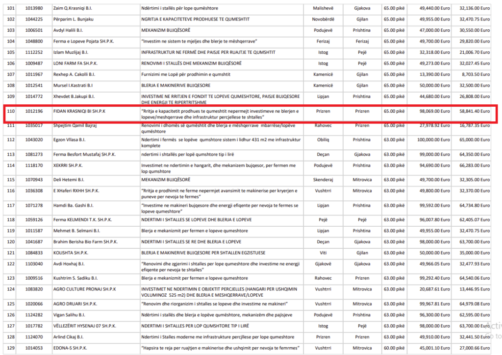
Task: Select the 66,283.00 Euro grant amount
Action: (474, 166)
